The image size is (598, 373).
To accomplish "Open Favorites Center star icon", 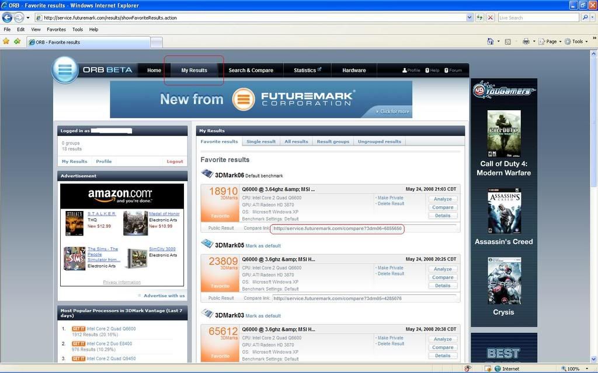I will (6, 41).
